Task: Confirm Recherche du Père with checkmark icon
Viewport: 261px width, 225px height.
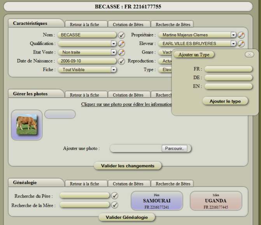Action: 115,196
